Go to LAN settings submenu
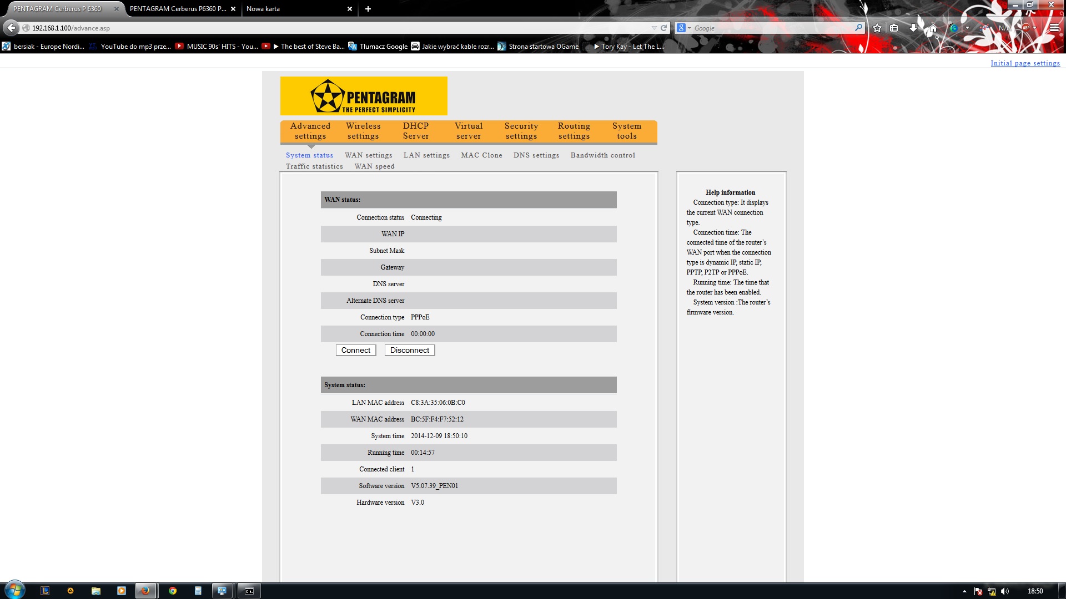This screenshot has width=1066, height=599. pos(427,155)
